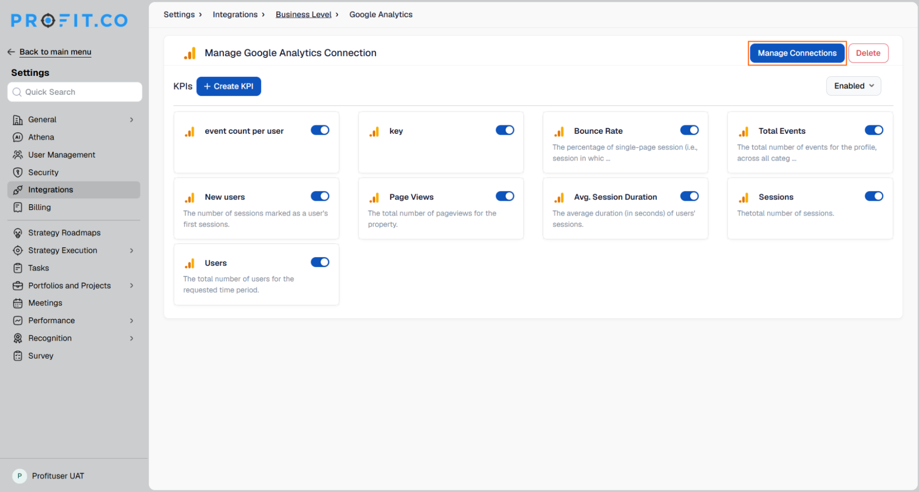Follow the Back to main menu link
The height and width of the screenshot is (492, 919).
55,52
